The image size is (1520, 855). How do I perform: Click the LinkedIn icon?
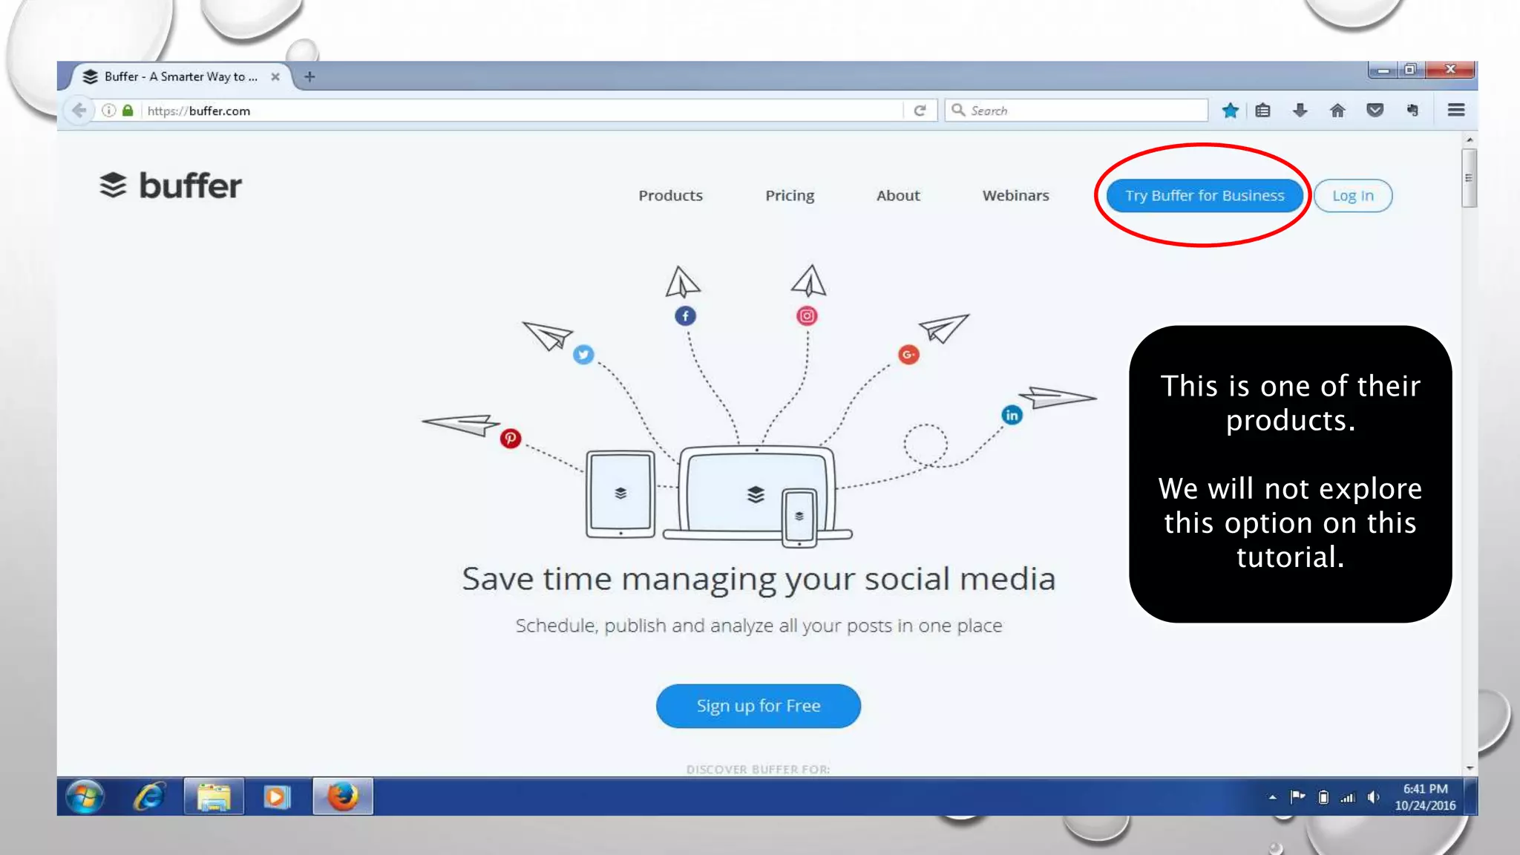point(1012,415)
